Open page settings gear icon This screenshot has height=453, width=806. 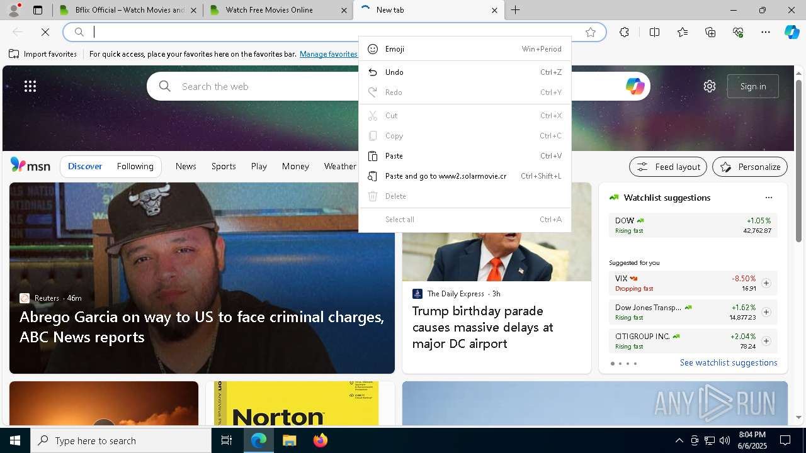point(710,86)
